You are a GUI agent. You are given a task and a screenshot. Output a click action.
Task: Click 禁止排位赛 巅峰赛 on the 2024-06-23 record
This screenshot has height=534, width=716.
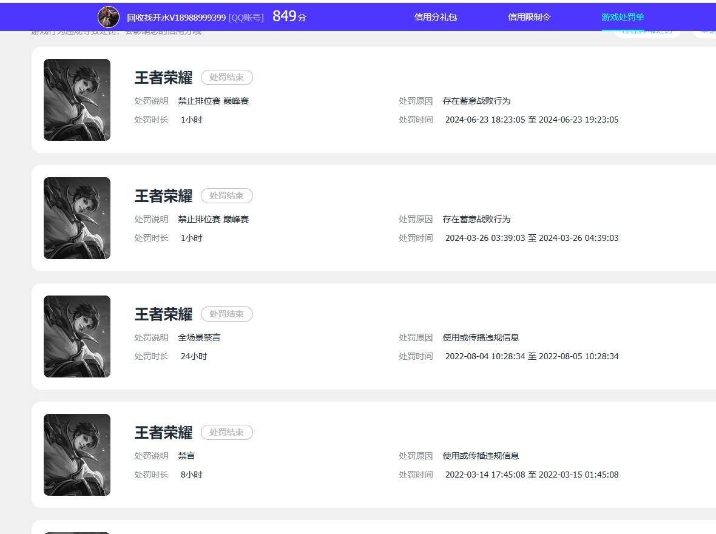tap(213, 101)
